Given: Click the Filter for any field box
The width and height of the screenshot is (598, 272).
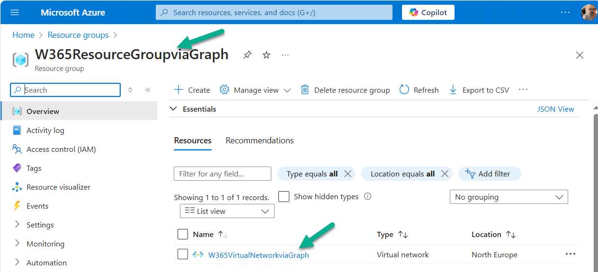Looking at the screenshot, I should tap(223, 174).
